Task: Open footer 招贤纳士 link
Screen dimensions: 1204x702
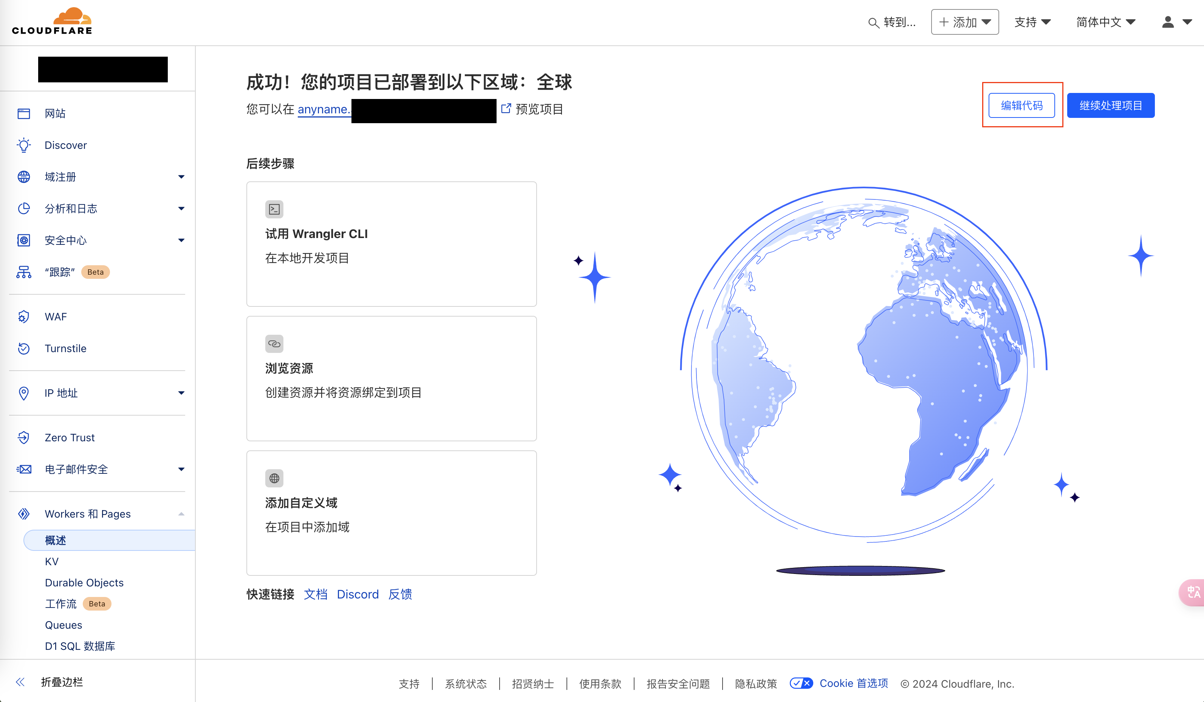Action: (533, 684)
